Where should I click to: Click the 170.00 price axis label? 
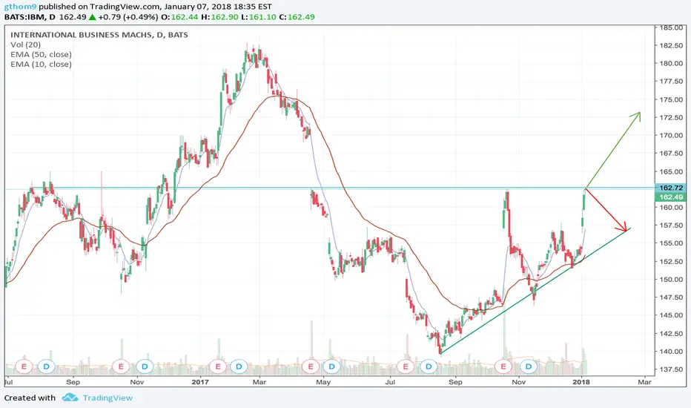[671, 136]
